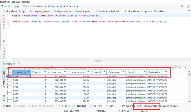Click the magnifier search tool in the toolbar

click(75, 6)
